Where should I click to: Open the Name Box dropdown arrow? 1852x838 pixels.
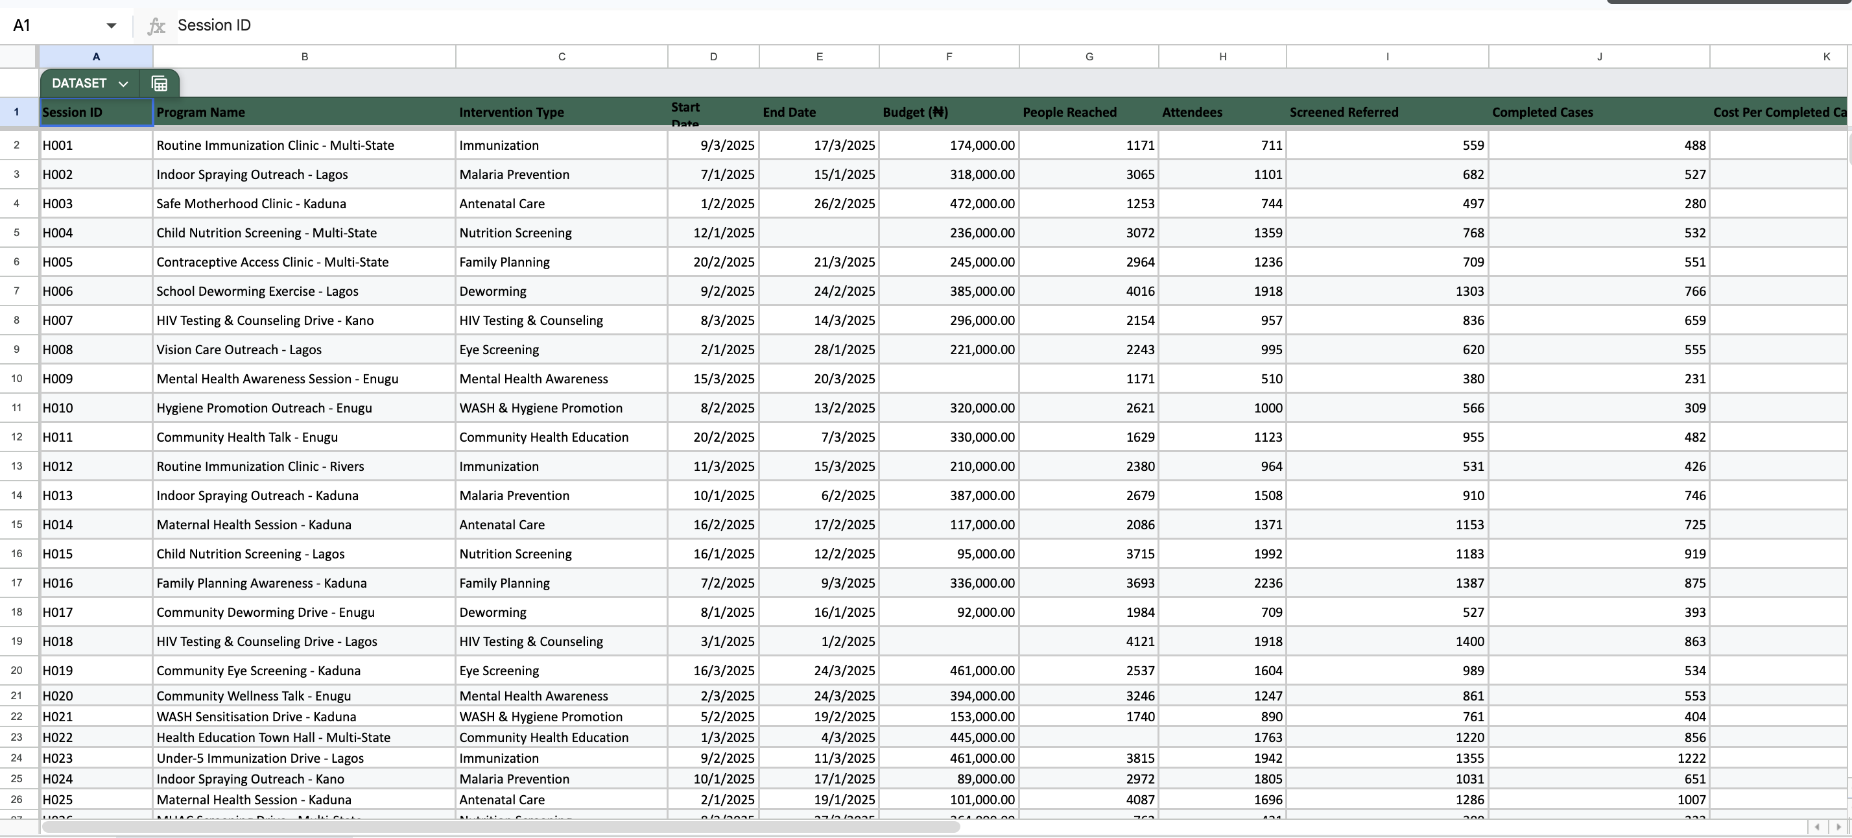[111, 26]
